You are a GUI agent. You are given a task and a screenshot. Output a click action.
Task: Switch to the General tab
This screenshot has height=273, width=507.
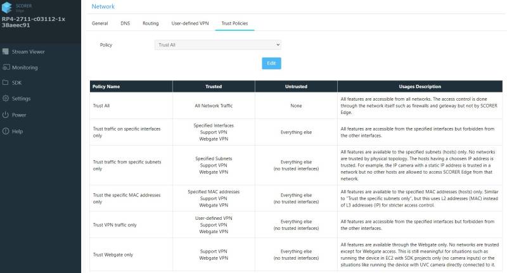coord(99,23)
